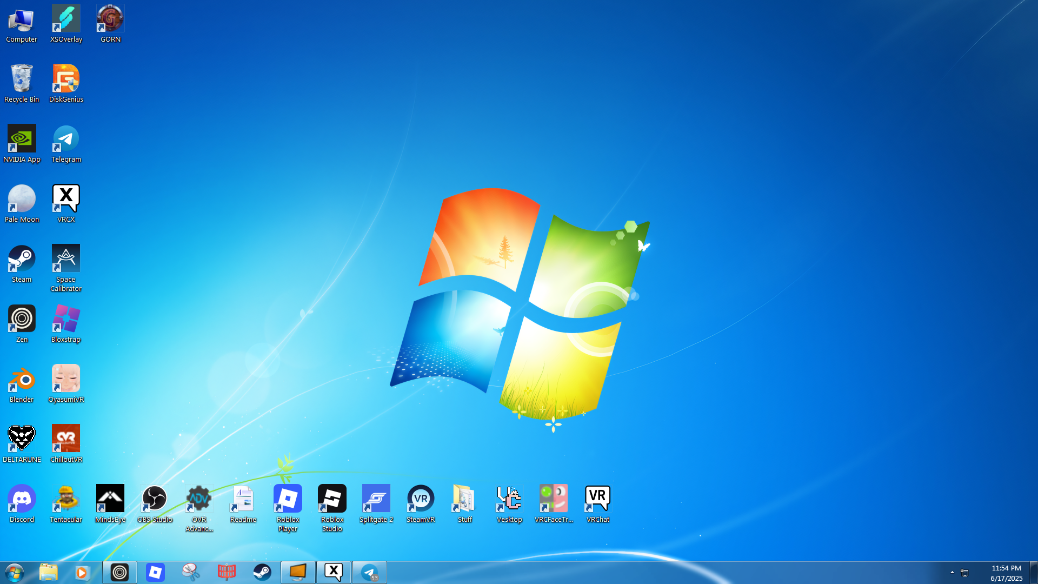Open Steam from the taskbar

(262, 573)
